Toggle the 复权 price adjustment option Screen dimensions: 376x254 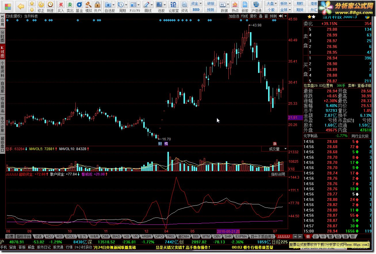[x=253, y=16]
